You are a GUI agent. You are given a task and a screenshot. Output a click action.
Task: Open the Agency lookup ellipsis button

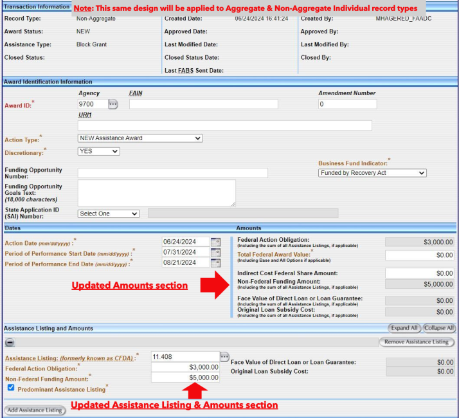[x=113, y=104]
